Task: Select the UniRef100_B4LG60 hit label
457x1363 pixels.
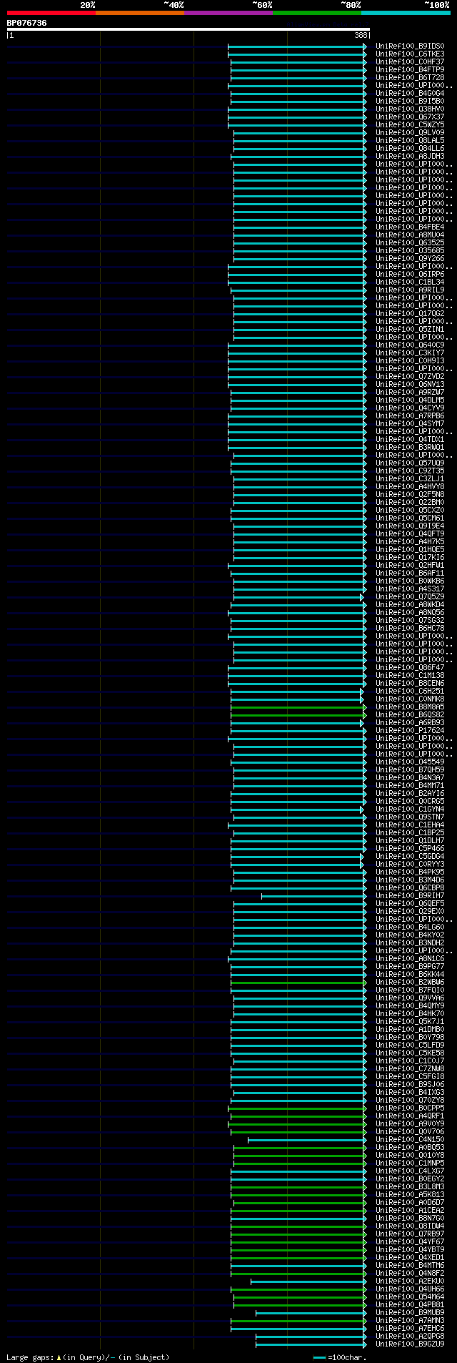Action: pos(410,927)
